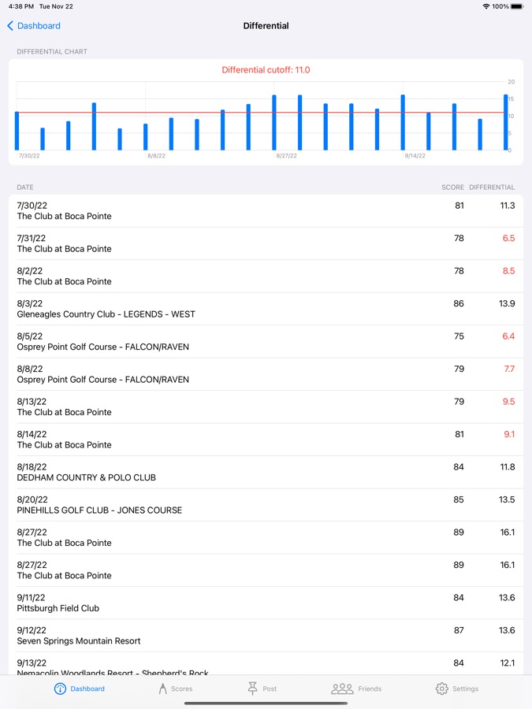Select the Settings tab label

click(x=465, y=689)
